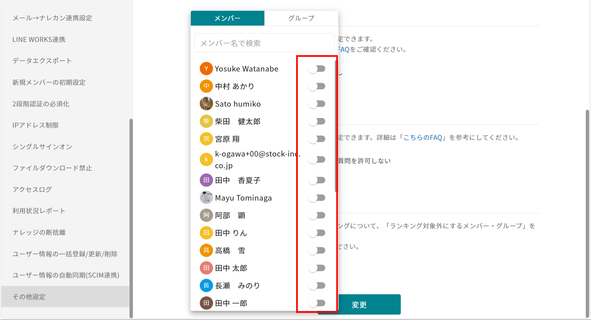Click 高橋 雪's orange avatar icon
Viewport: 591px width, 320px height.
point(206,250)
